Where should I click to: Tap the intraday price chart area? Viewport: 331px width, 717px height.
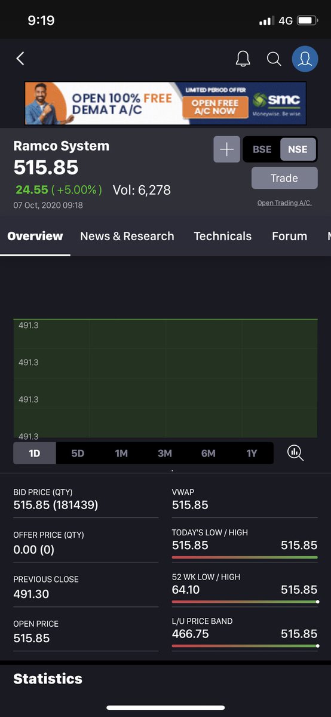point(166,379)
